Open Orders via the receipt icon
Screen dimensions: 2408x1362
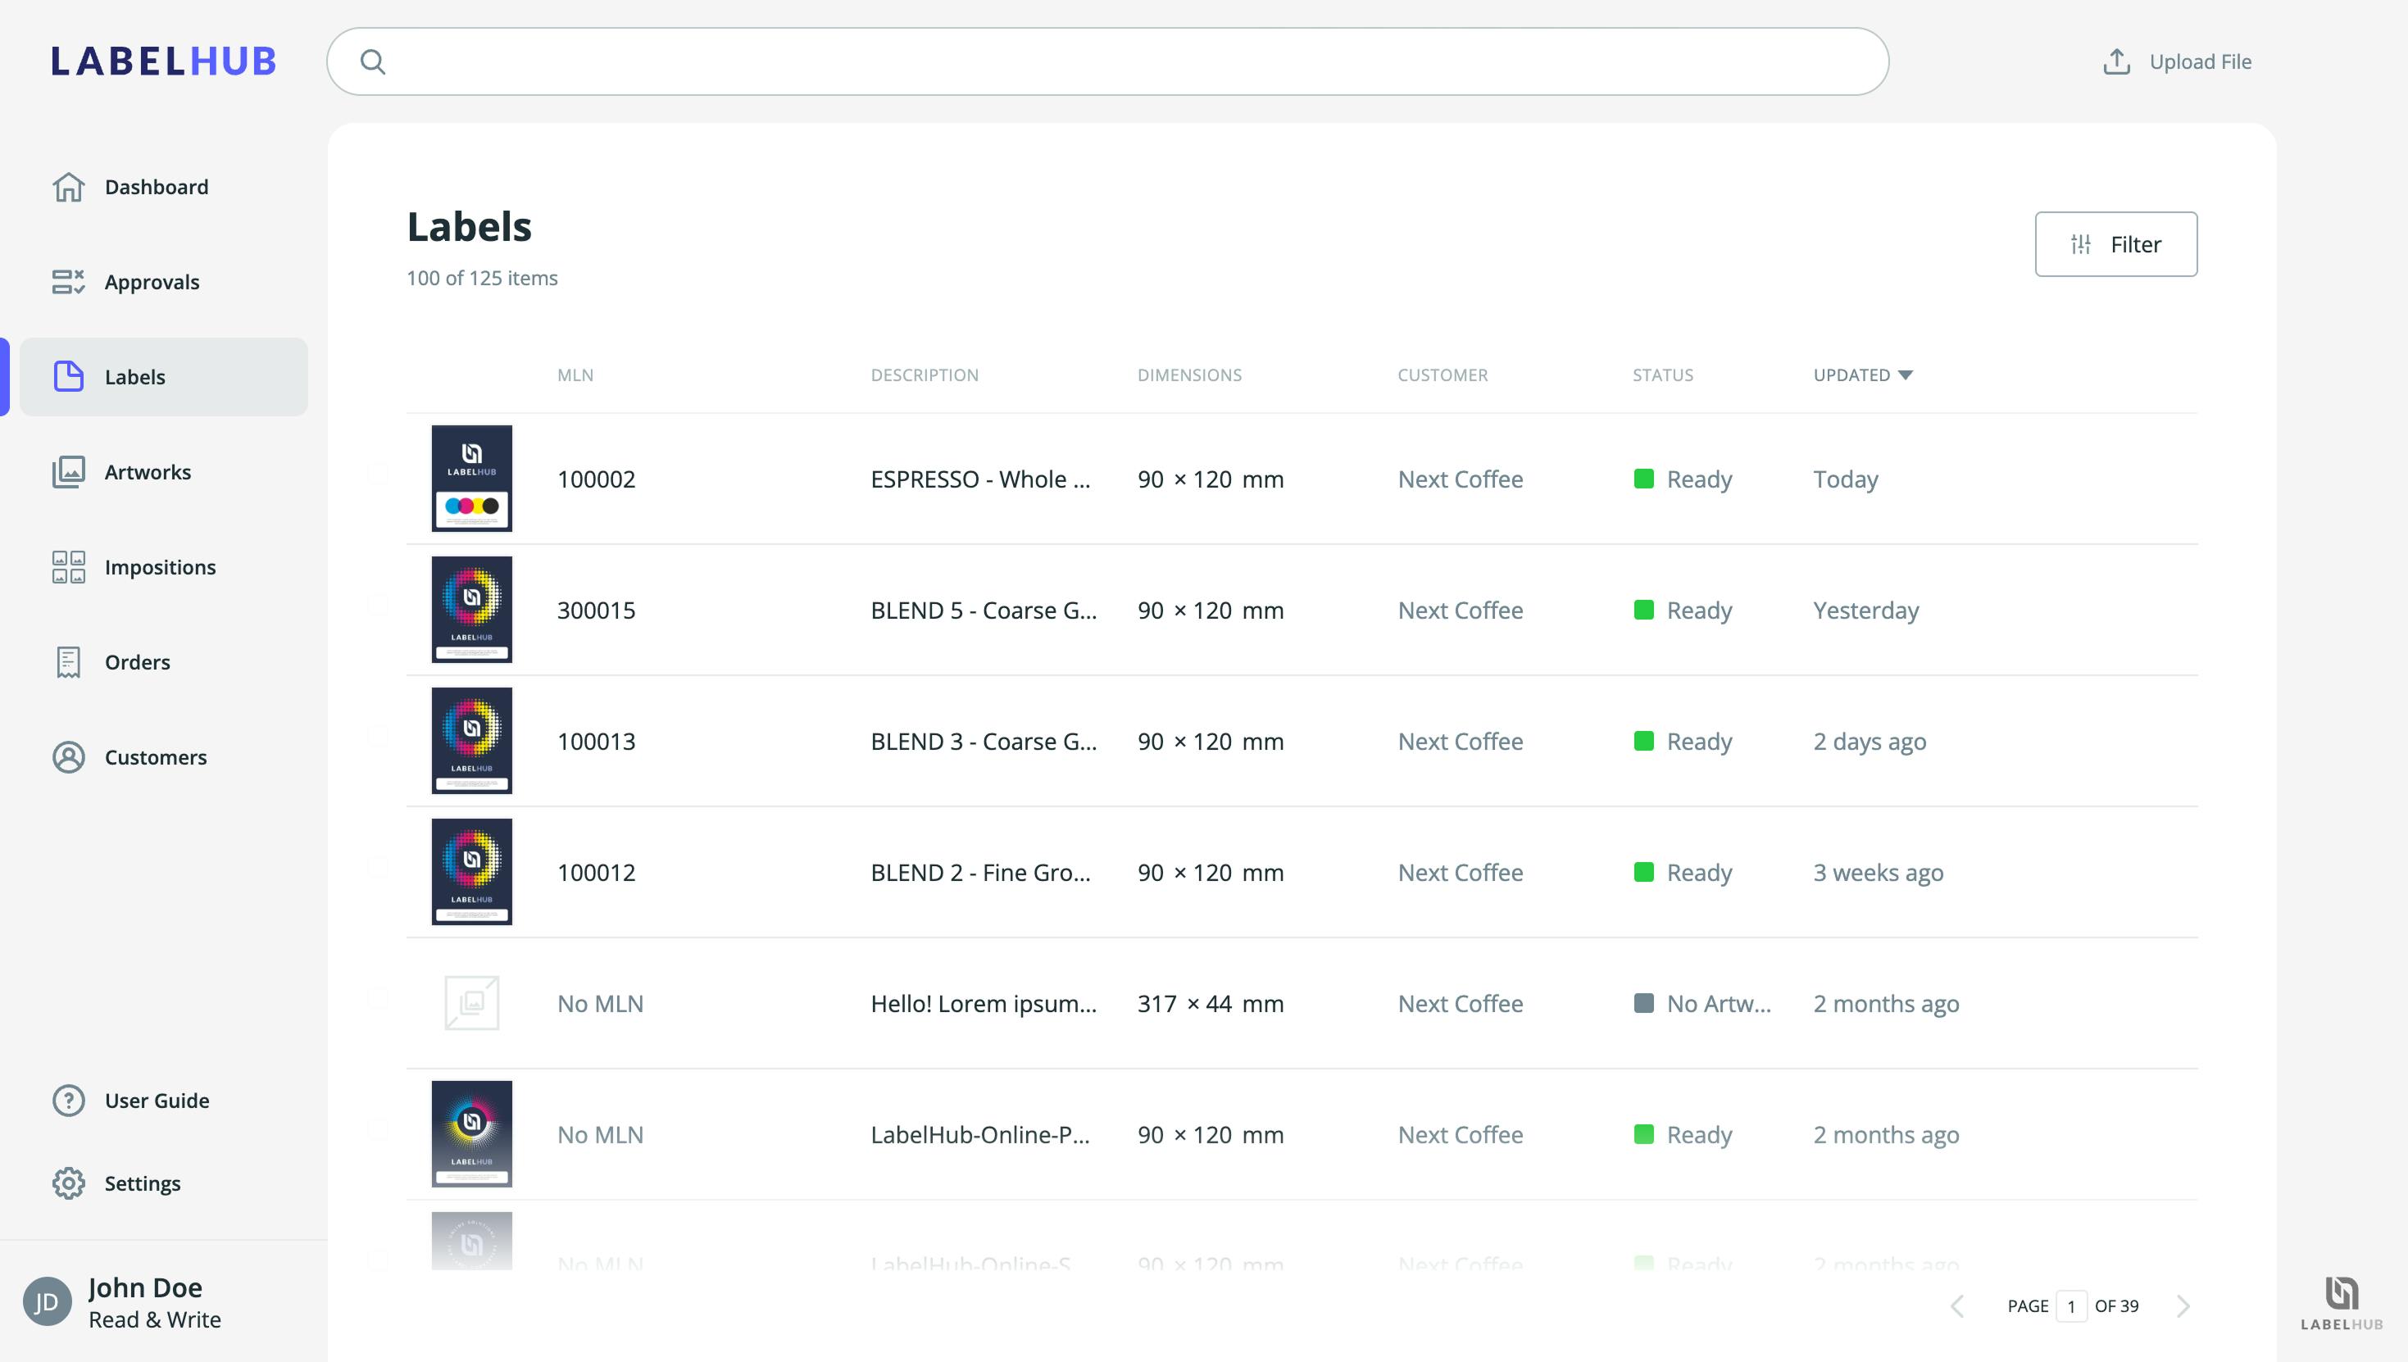click(x=68, y=662)
